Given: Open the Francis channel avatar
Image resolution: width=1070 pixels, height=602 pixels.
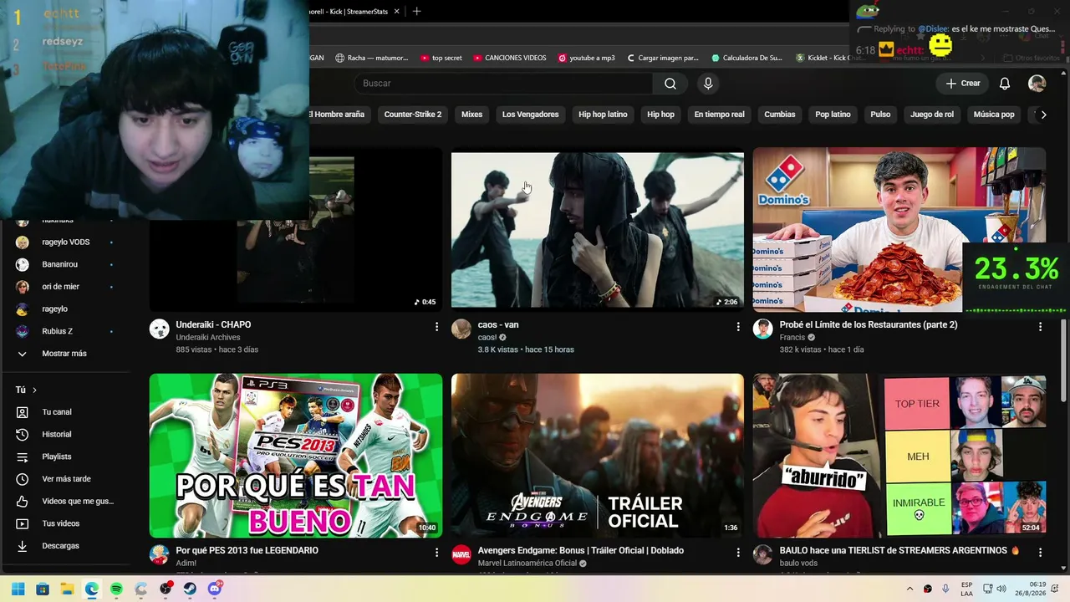Looking at the screenshot, I should click(x=762, y=329).
